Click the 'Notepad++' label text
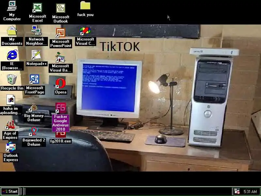The height and width of the screenshot is (196, 261). (37, 64)
